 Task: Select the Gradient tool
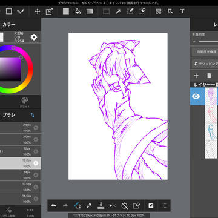[x=90, y=12]
